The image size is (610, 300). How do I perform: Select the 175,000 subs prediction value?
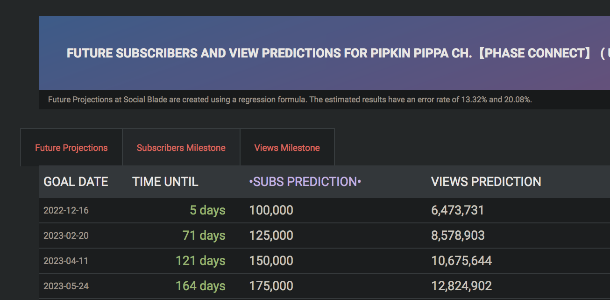(x=271, y=286)
